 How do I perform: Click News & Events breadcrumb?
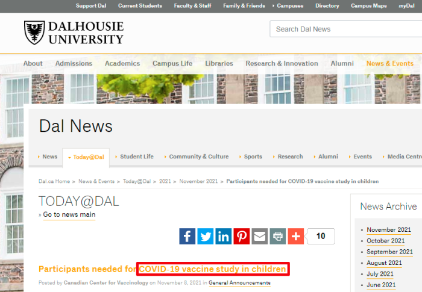[x=96, y=181]
